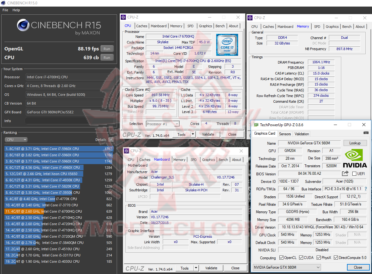Switch to SPD tab in CPU-Z Memory window
372x274 pixels.
click(x=317, y=27)
